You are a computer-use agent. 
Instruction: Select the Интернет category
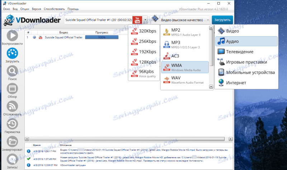click(x=246, y=83)
